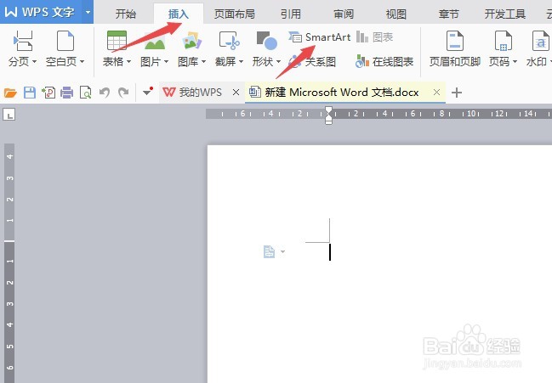
Task: Click the 图表 chart button
Action: pos(375,37)
